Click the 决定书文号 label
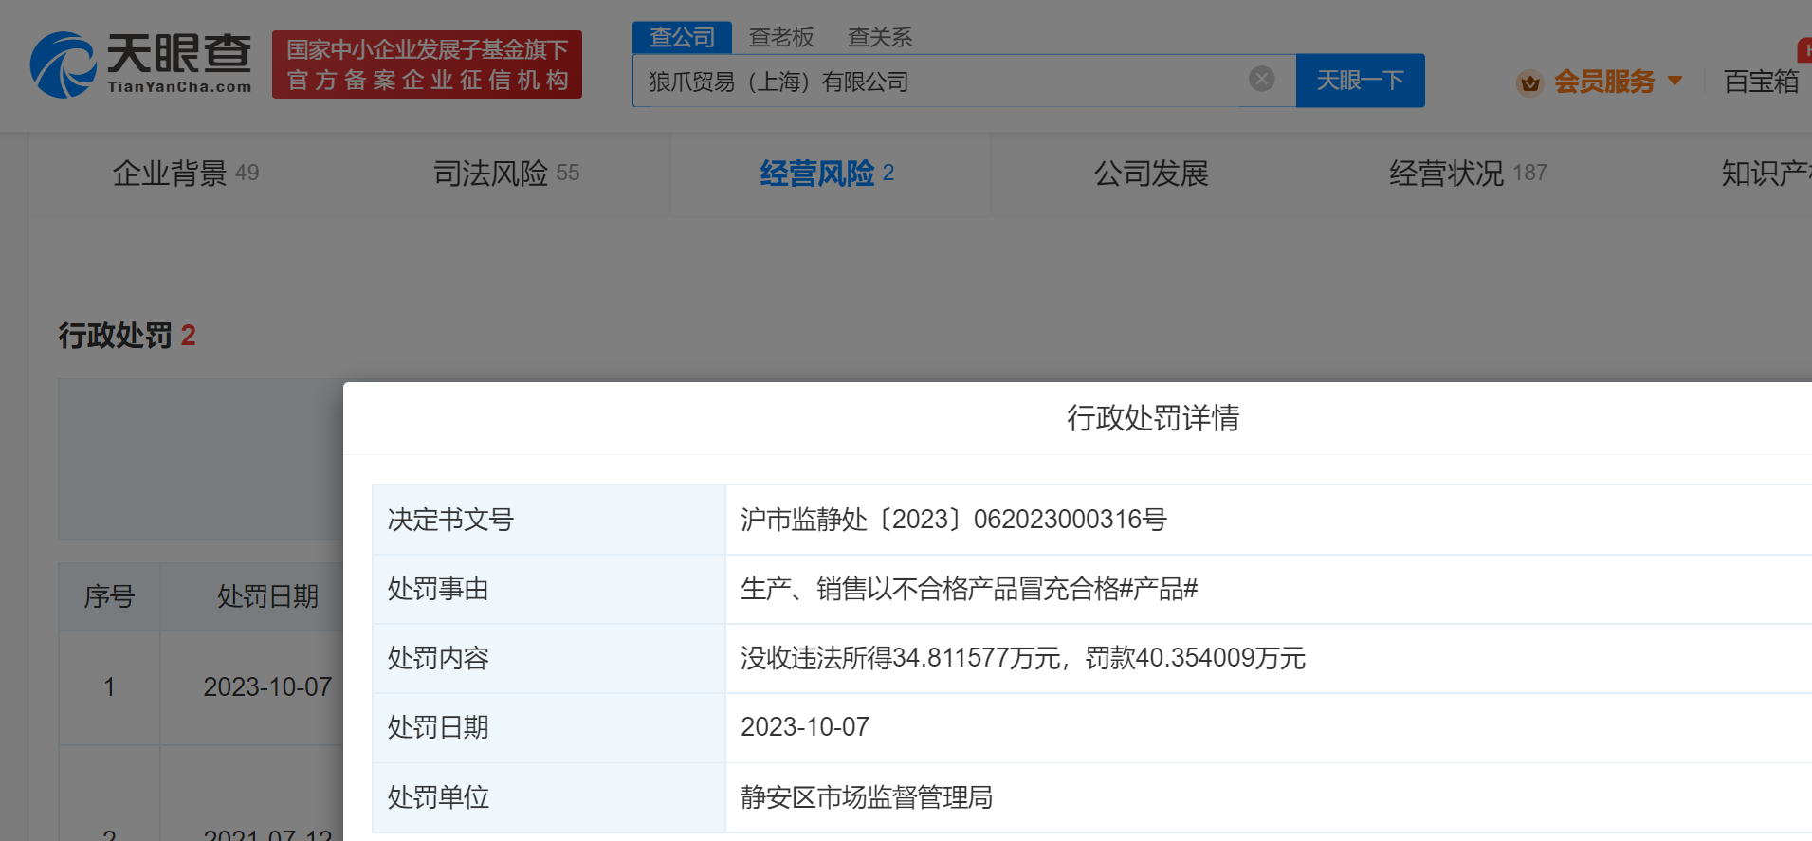Screen dimensions: 1812x841 pyautogui.click(x=450, y=520)
